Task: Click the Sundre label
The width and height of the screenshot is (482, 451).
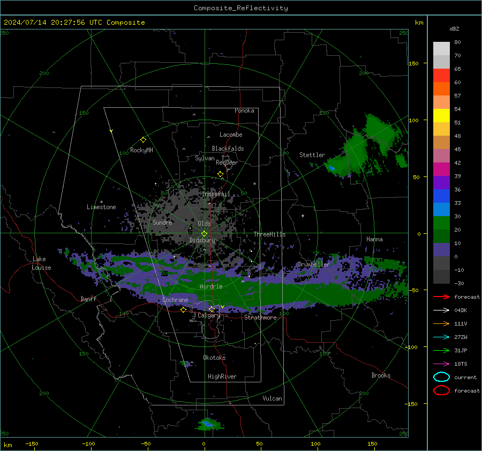Action: [162, 222]
